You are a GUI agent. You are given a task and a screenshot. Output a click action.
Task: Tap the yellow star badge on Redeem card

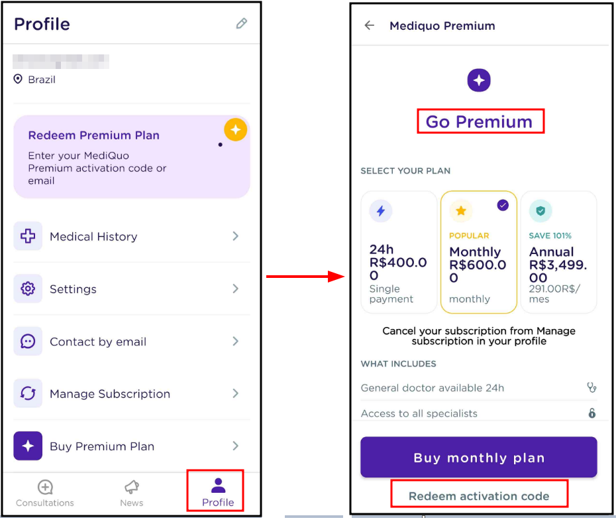pos(235,130)
